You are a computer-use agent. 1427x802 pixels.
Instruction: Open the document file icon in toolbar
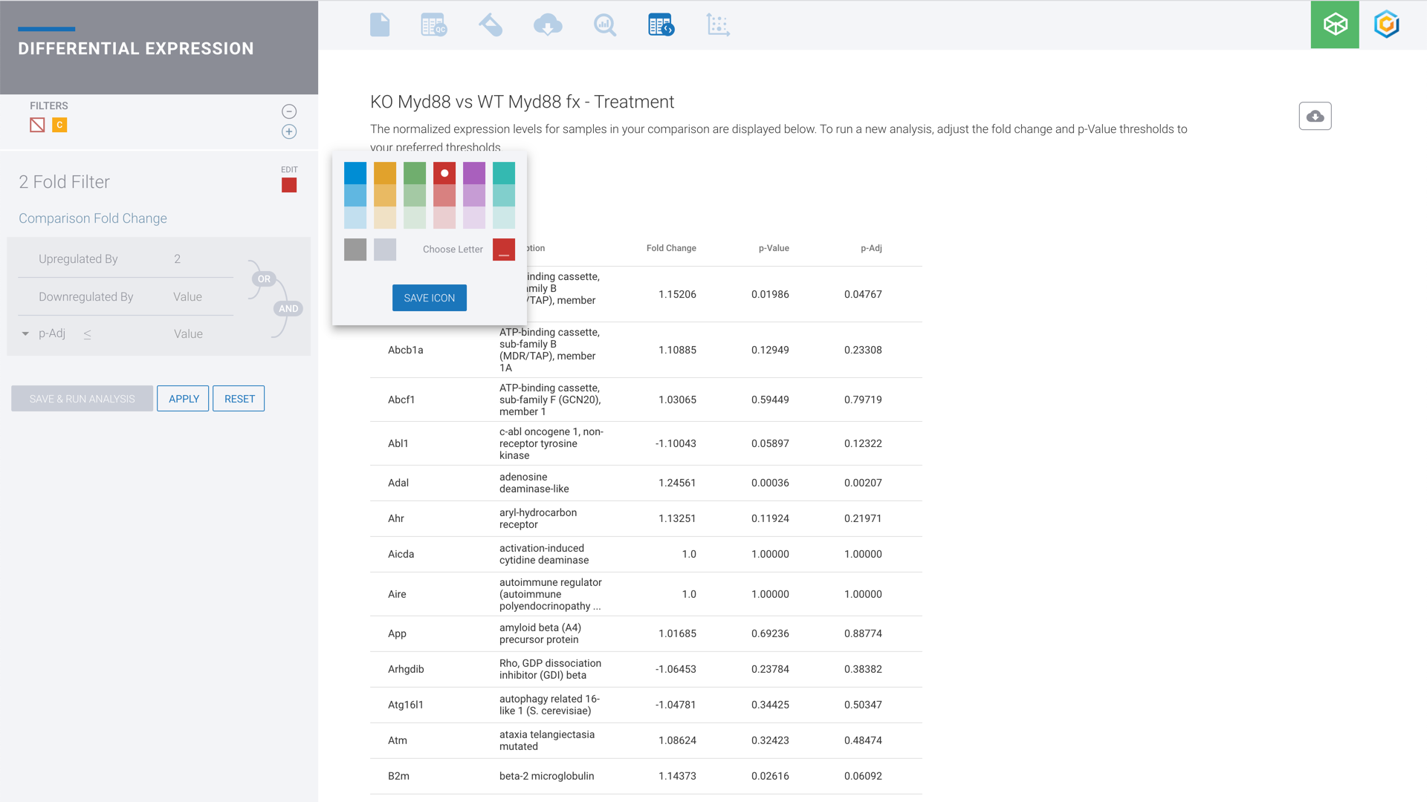click(x=380, y=25)
